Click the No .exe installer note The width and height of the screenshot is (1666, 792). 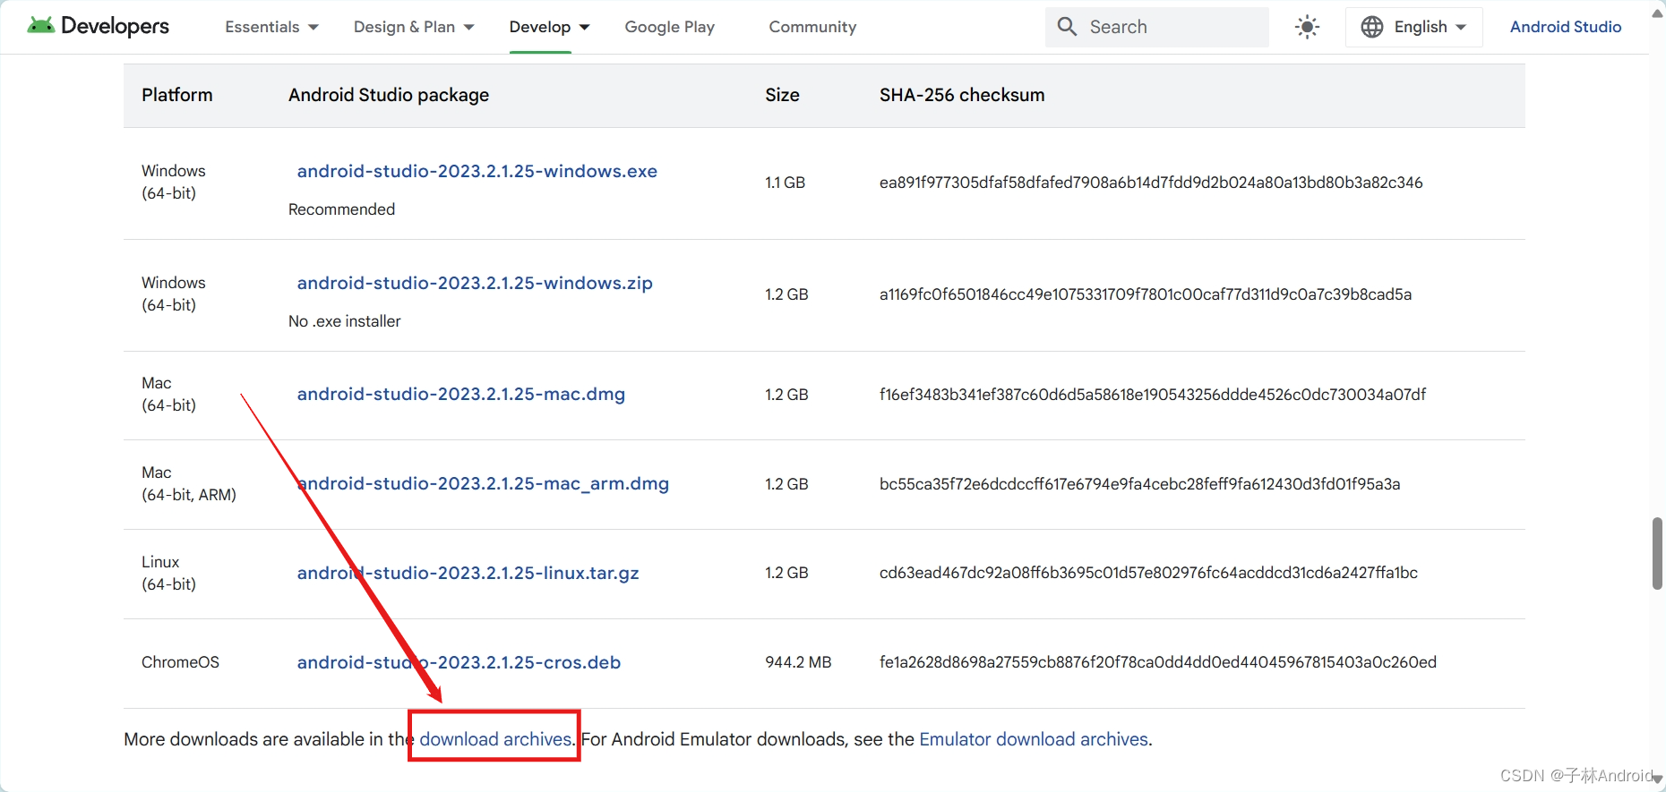coord(344,321)
